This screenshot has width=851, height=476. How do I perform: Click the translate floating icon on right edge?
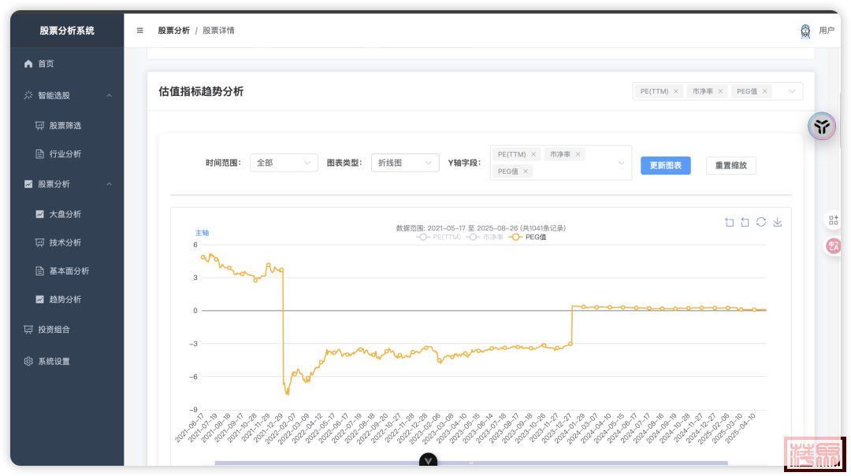[x=833, y=246]
